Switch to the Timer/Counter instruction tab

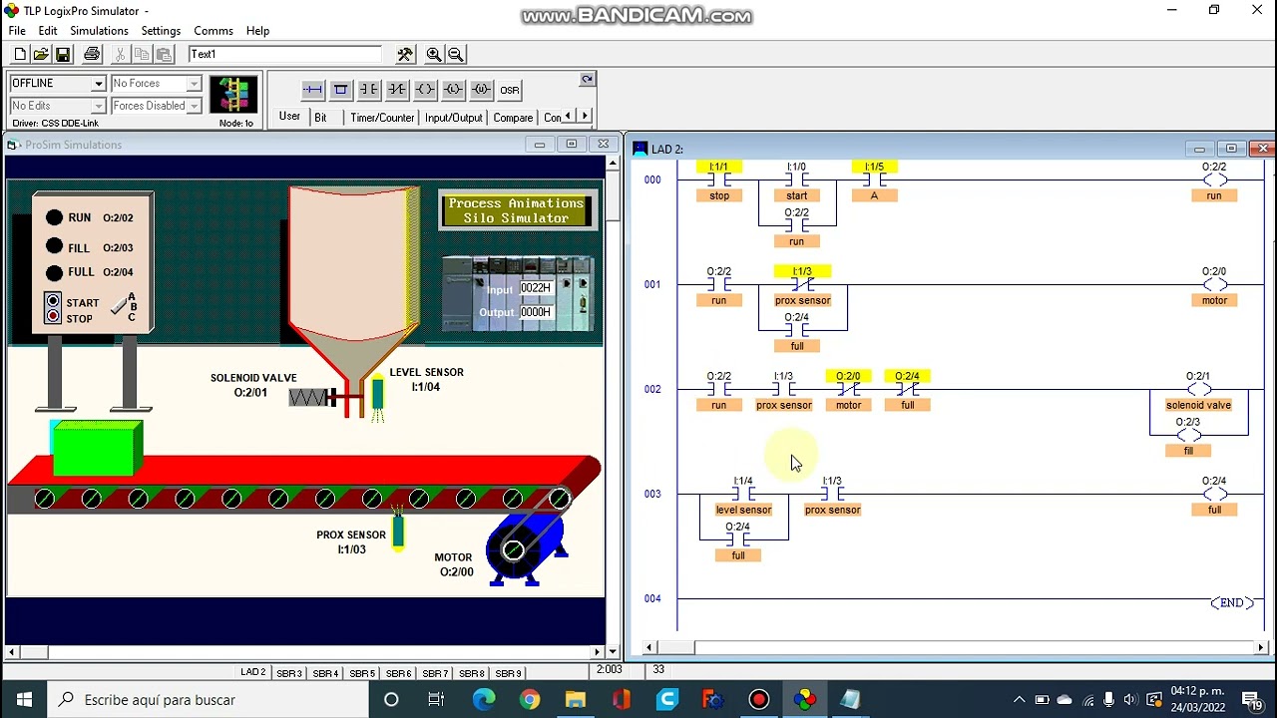point(382,118)
